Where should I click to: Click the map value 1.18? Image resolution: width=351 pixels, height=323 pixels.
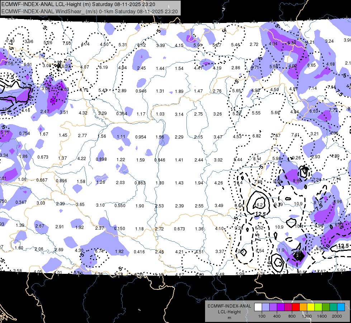139,229
